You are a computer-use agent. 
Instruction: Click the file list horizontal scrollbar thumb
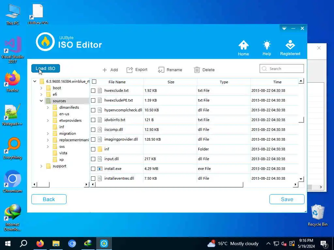pyautogui.click(x=169, y=185)
